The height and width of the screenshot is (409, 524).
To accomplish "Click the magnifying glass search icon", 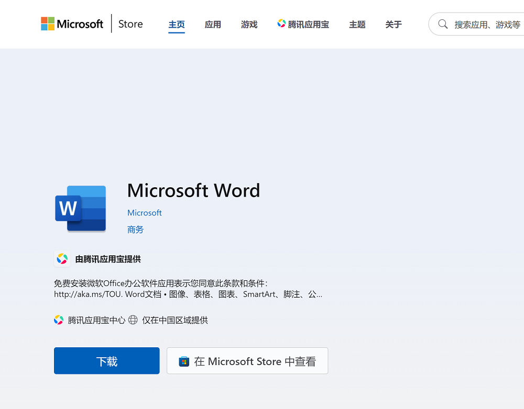I will coord(443,24).
